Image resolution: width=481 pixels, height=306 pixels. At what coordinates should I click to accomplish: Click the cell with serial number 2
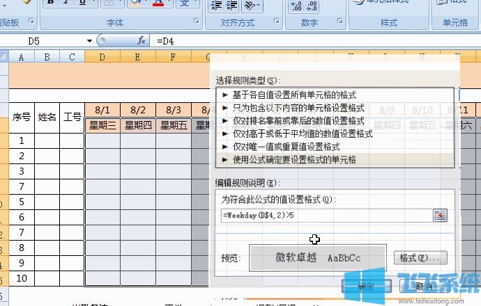tap(22, 156)
